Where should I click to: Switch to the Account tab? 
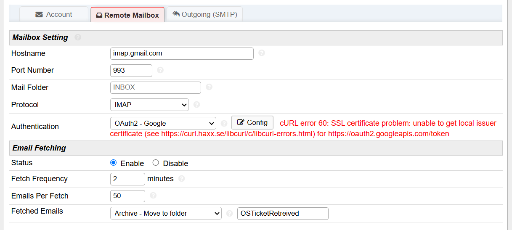pos(54,14)
